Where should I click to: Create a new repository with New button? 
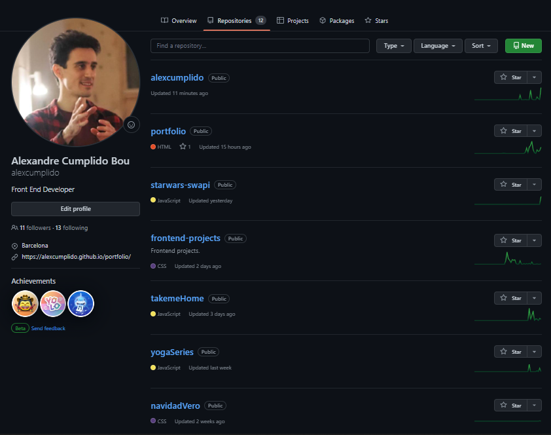point(524,46)
